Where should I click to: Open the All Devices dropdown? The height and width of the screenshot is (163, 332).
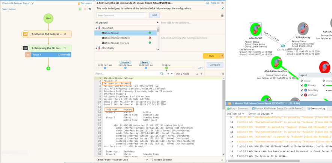[126, 23]
